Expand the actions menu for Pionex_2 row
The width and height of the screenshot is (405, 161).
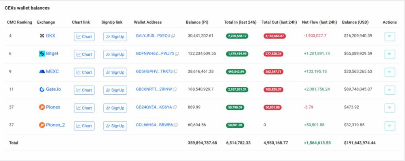tap(390, 126)
